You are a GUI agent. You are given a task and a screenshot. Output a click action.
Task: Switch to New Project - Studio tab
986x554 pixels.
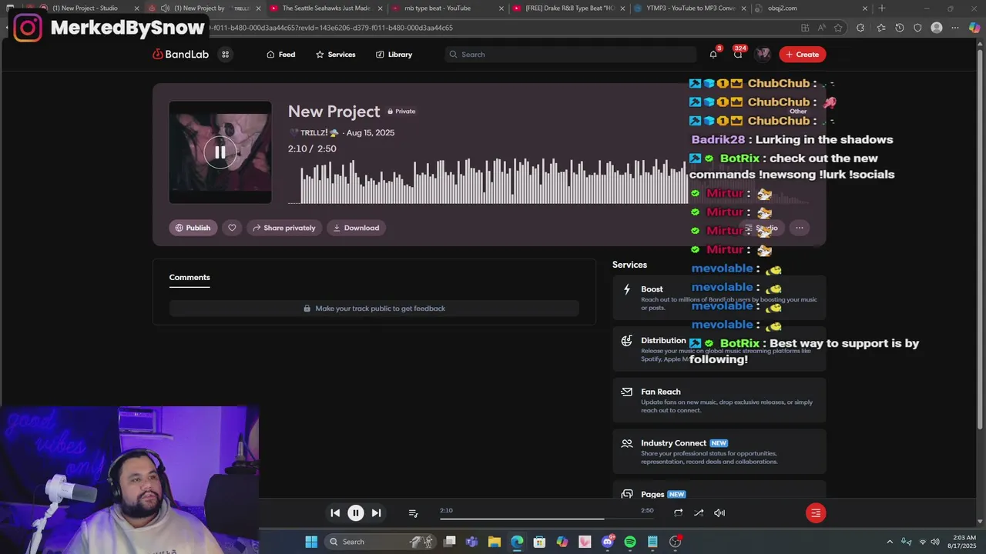[85, 8]
